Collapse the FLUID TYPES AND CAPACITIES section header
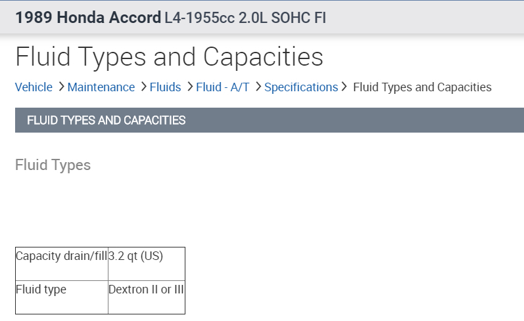 click(x=106, y=120)
